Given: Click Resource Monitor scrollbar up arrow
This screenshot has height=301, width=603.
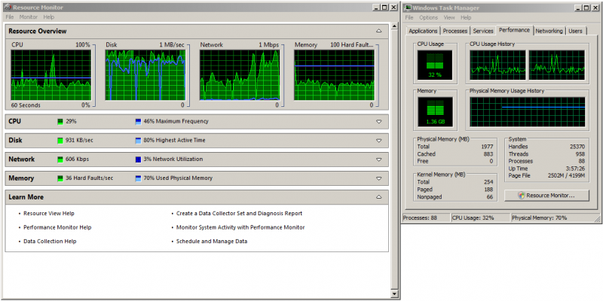Looking at the screenshot, I should (394, 26).
